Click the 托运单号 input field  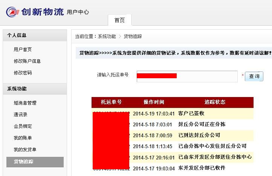187,76
